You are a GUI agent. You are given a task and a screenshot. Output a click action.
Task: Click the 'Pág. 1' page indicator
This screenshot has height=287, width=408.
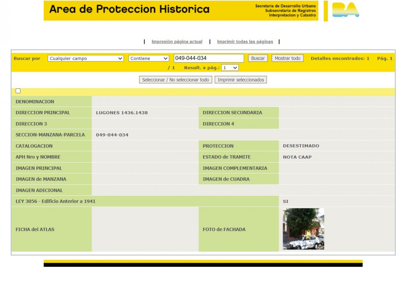pyautogui.click(x=385, y=58)
